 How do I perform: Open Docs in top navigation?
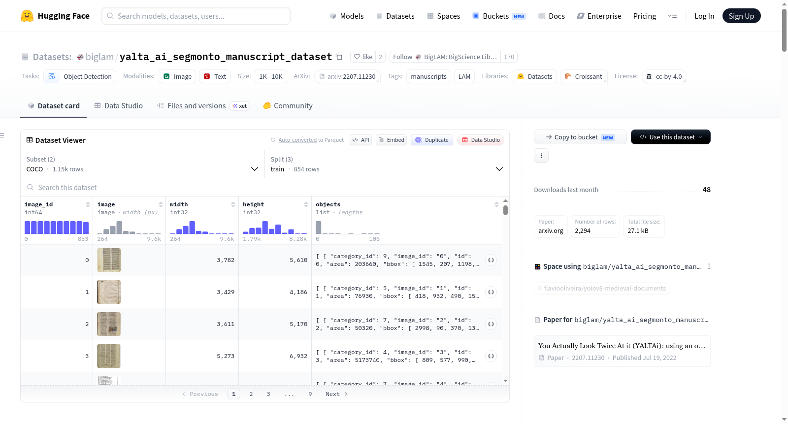(x=552, y=16)
